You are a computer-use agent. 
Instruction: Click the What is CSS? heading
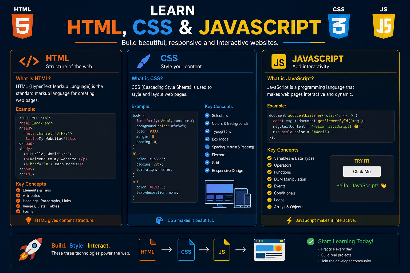(x=147, y=78)
